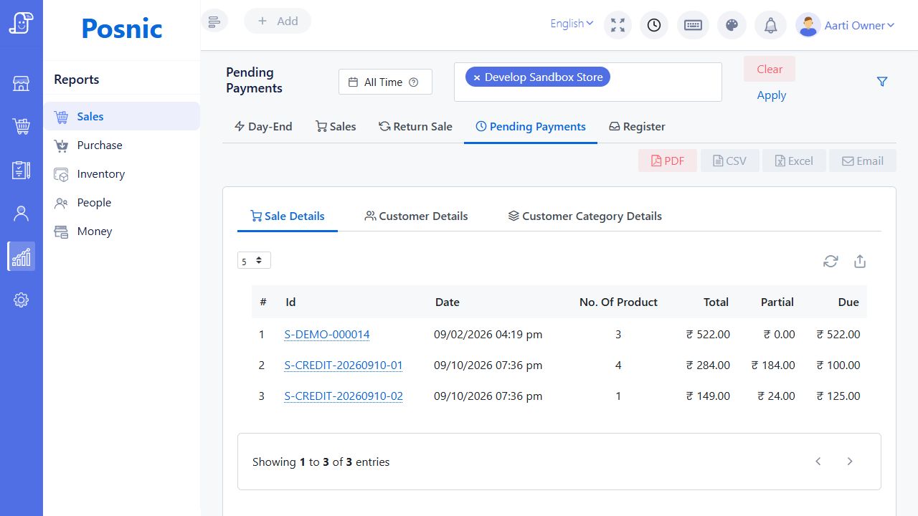Switch to the Register tab
The image size is (918, 516).
point(637,127)
